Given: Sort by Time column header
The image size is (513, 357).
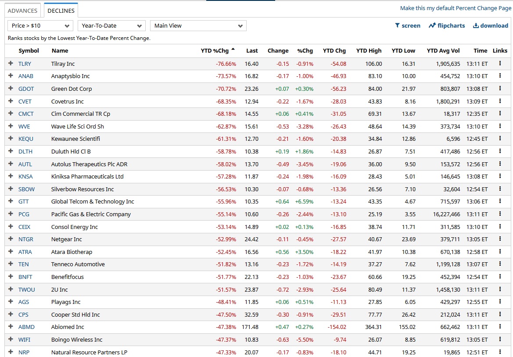Looking at the screenshot, I should tap(480, 51).
